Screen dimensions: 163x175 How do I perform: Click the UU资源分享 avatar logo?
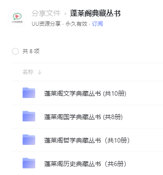tap(17, 18)
